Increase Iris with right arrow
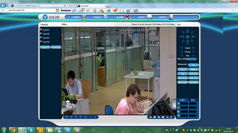The image size is (238, 133). pyautogui.click(x=194, y=56)
